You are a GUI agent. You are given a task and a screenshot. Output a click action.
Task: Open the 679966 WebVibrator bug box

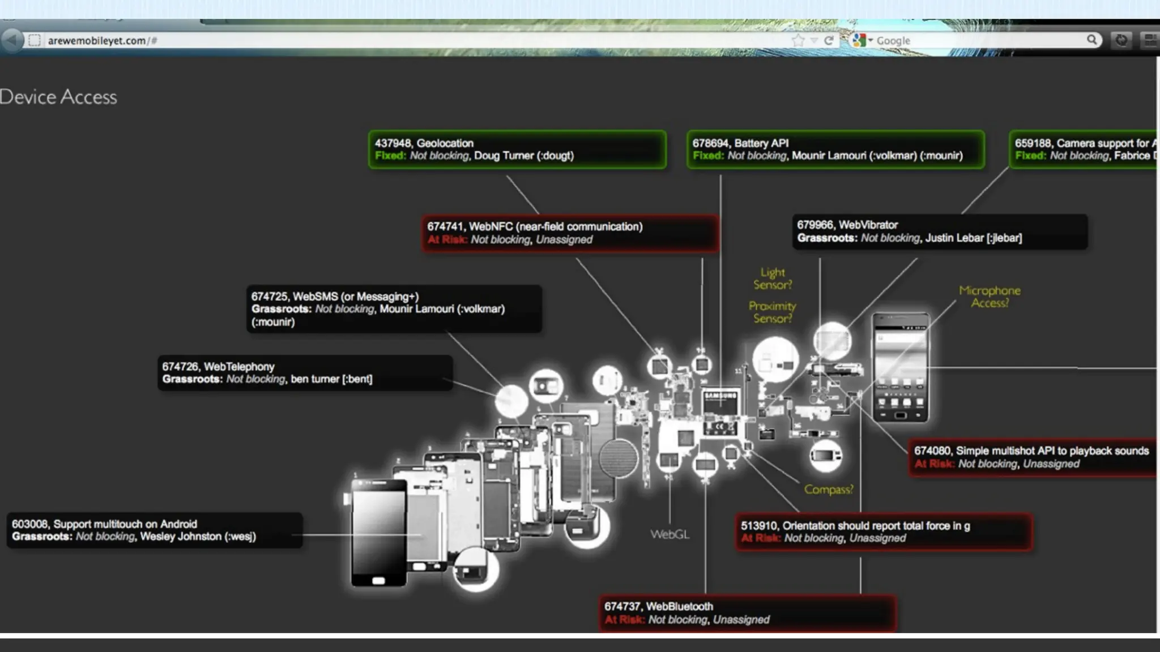[939, 231]
